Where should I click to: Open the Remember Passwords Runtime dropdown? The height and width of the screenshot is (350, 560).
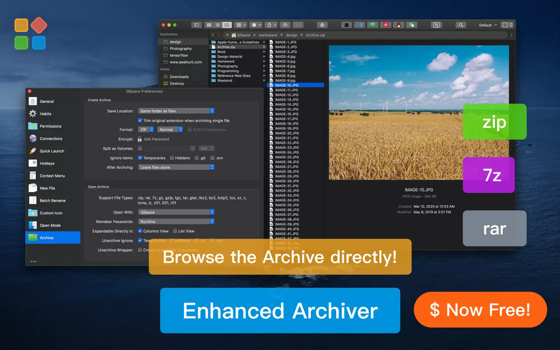176,222
